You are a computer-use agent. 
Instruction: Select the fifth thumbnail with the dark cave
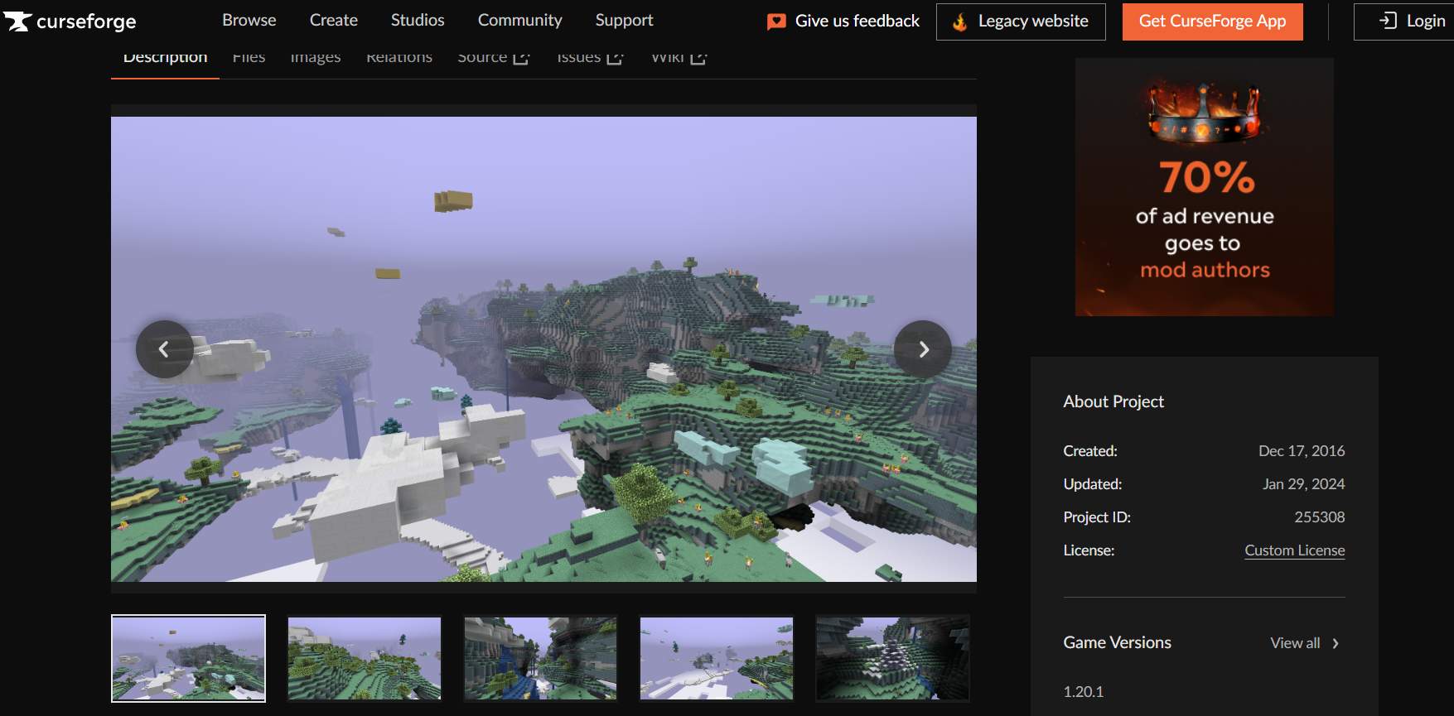tap(893, 659)
